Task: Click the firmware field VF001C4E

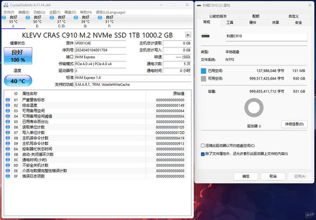Action: coord(100,43)
